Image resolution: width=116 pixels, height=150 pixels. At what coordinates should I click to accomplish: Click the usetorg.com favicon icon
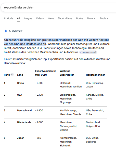coord(81,52)
